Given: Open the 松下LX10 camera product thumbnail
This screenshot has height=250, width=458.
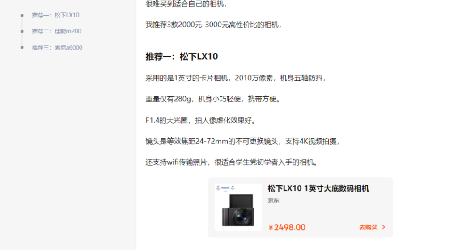Looking at the screenshot, I should (x=238, y=208).
